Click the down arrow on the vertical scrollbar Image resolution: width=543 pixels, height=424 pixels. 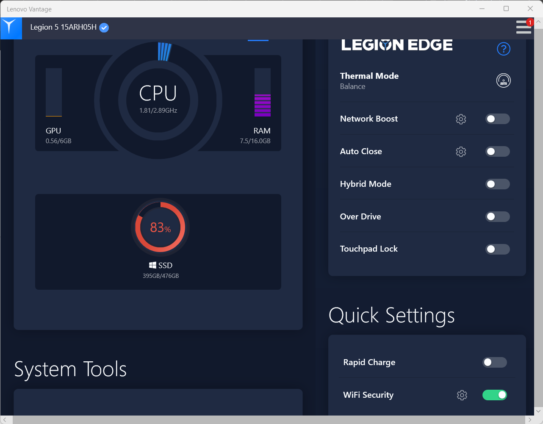538,411
